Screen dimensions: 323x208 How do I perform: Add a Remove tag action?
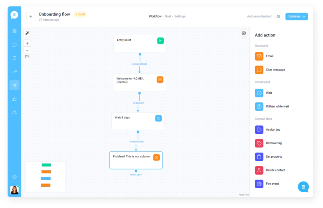pyautogui.click(x=268, y=143)
